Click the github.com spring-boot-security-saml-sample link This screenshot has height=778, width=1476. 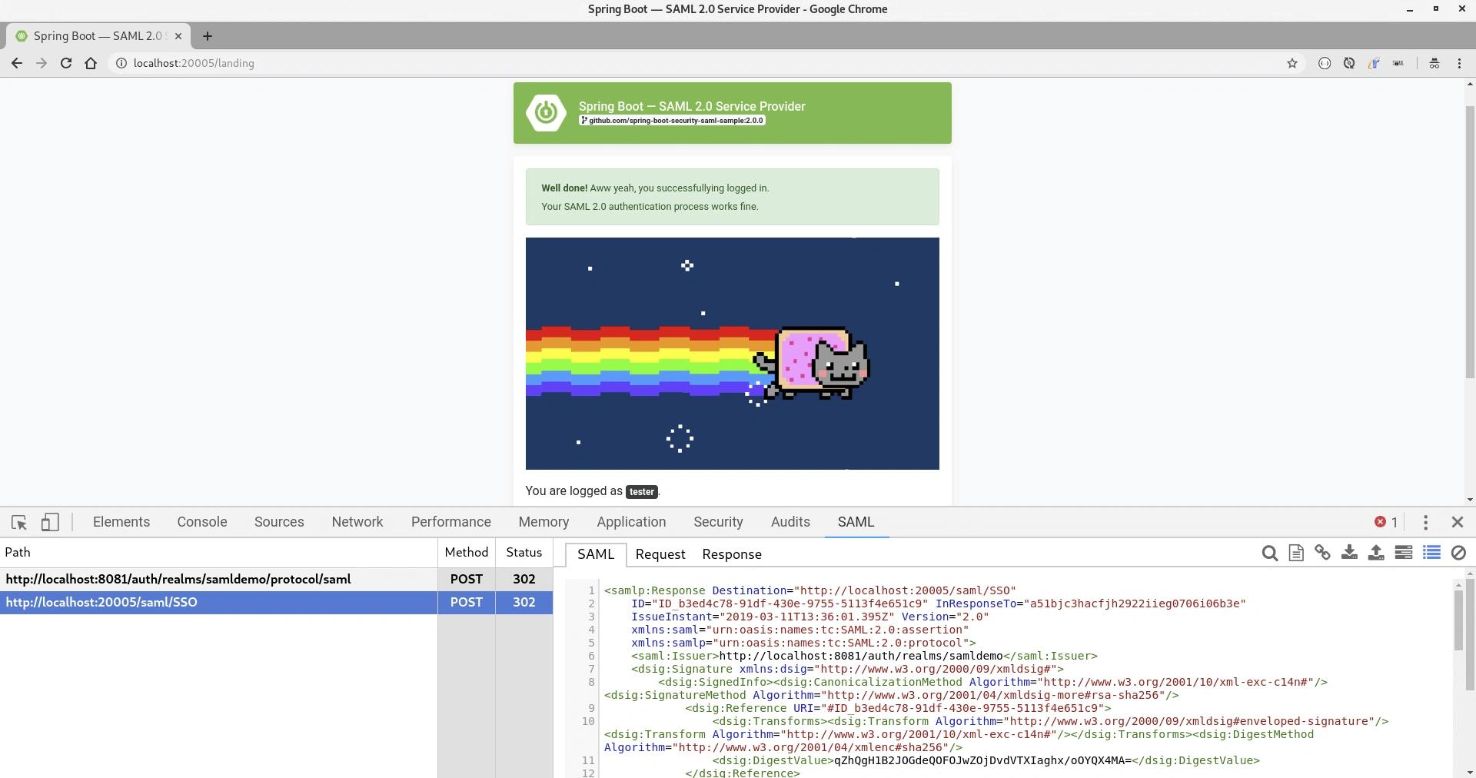[x=672, y=121]
